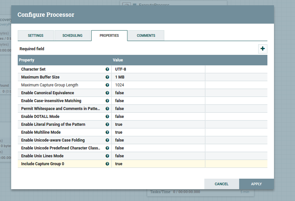The image size is (295, 201).
Task: Open help for Unicode-aware Case Folding
Action: [x=107, y=140]
